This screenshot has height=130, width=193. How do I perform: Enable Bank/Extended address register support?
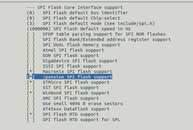click(x=31, y=39)
